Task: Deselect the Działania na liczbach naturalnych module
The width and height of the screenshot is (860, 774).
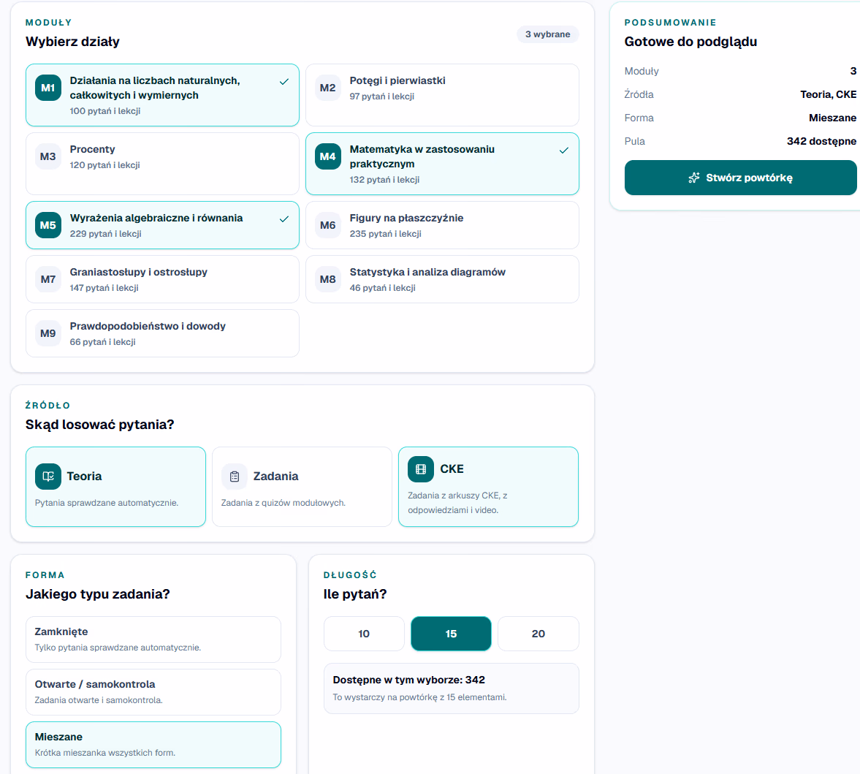Action: pos(162,95)
